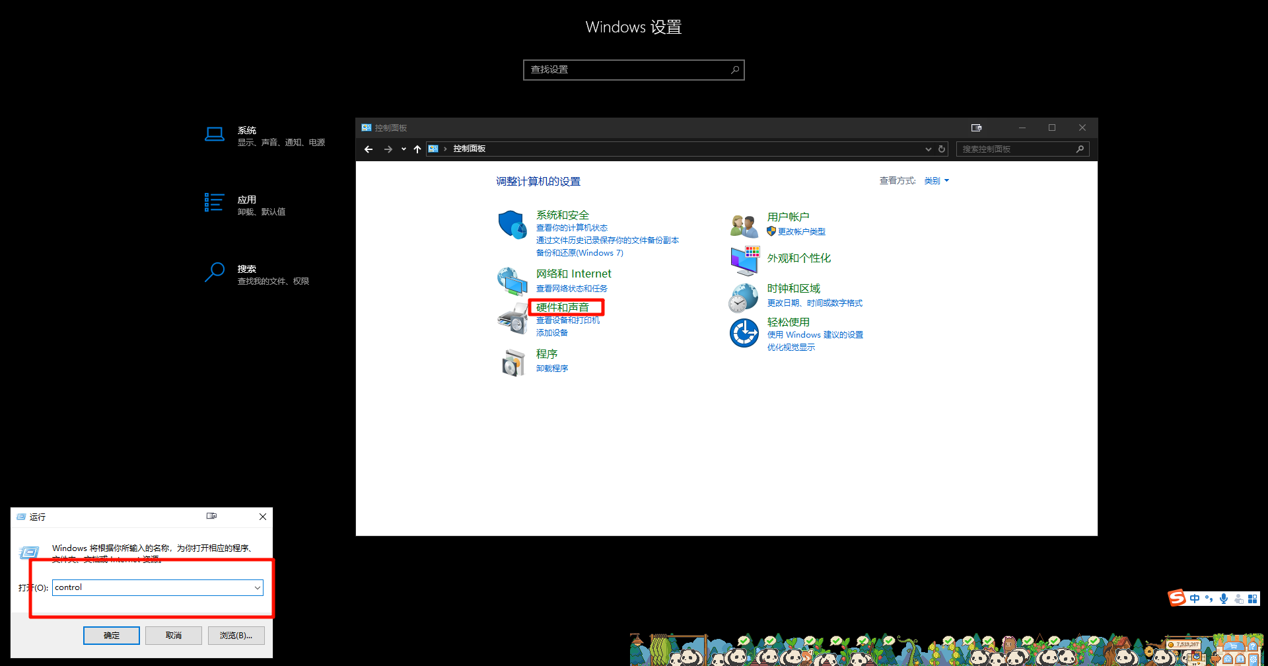Click the 网络和 Internet globe icon
This screenshot has height=666, width=1268.
[512, 281]
